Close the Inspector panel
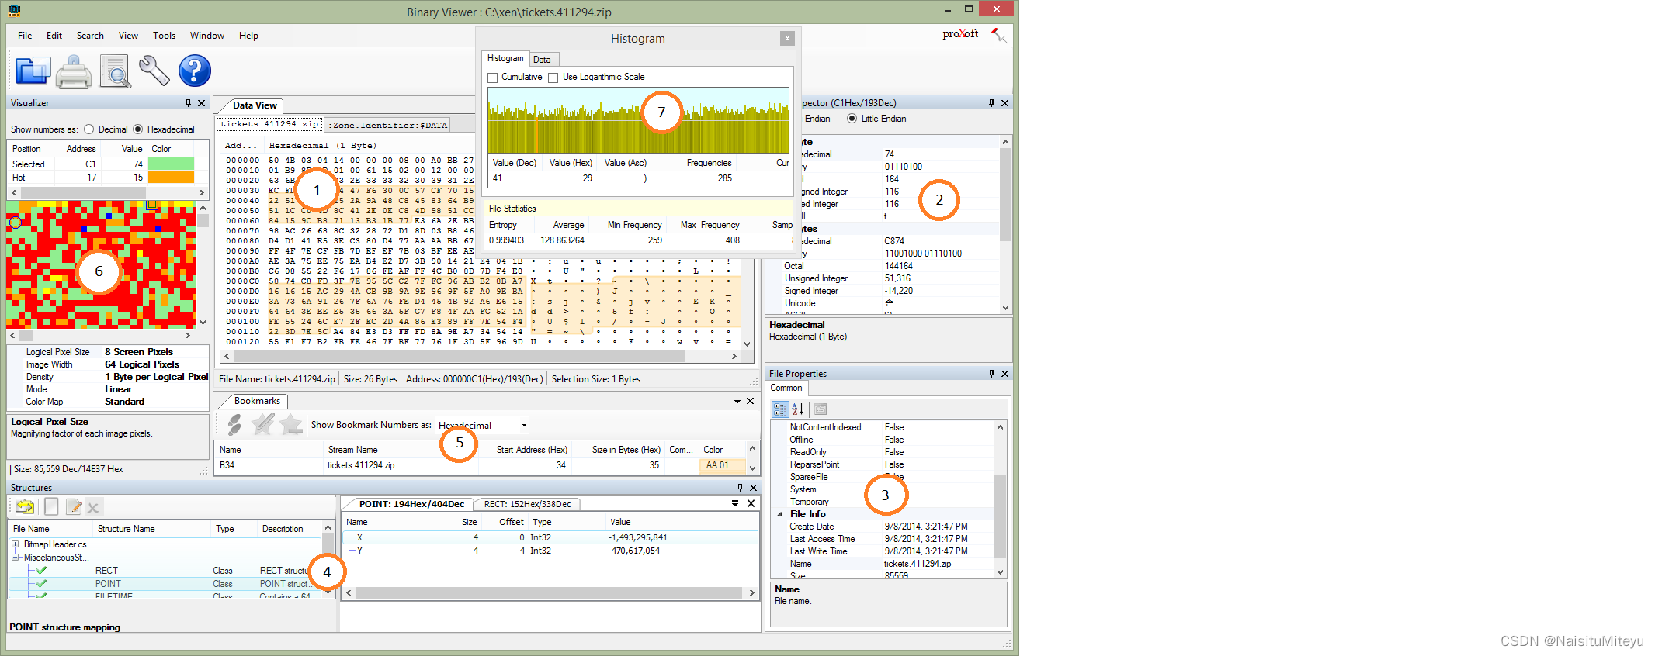The height and width of the screenshot is (656, 1655). [1005, 103]
